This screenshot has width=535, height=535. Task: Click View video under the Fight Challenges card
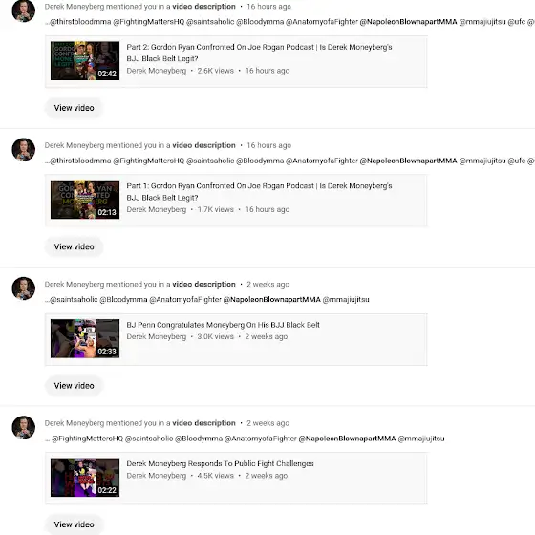75,524
